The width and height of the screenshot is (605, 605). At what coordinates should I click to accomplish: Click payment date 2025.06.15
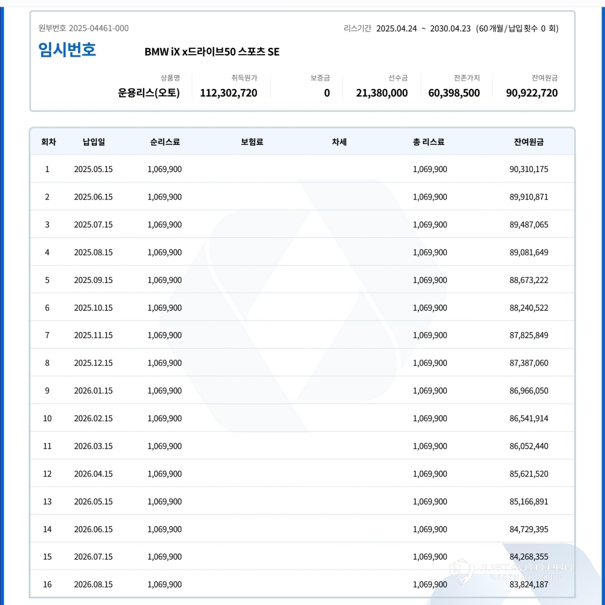tap(94, 197)
